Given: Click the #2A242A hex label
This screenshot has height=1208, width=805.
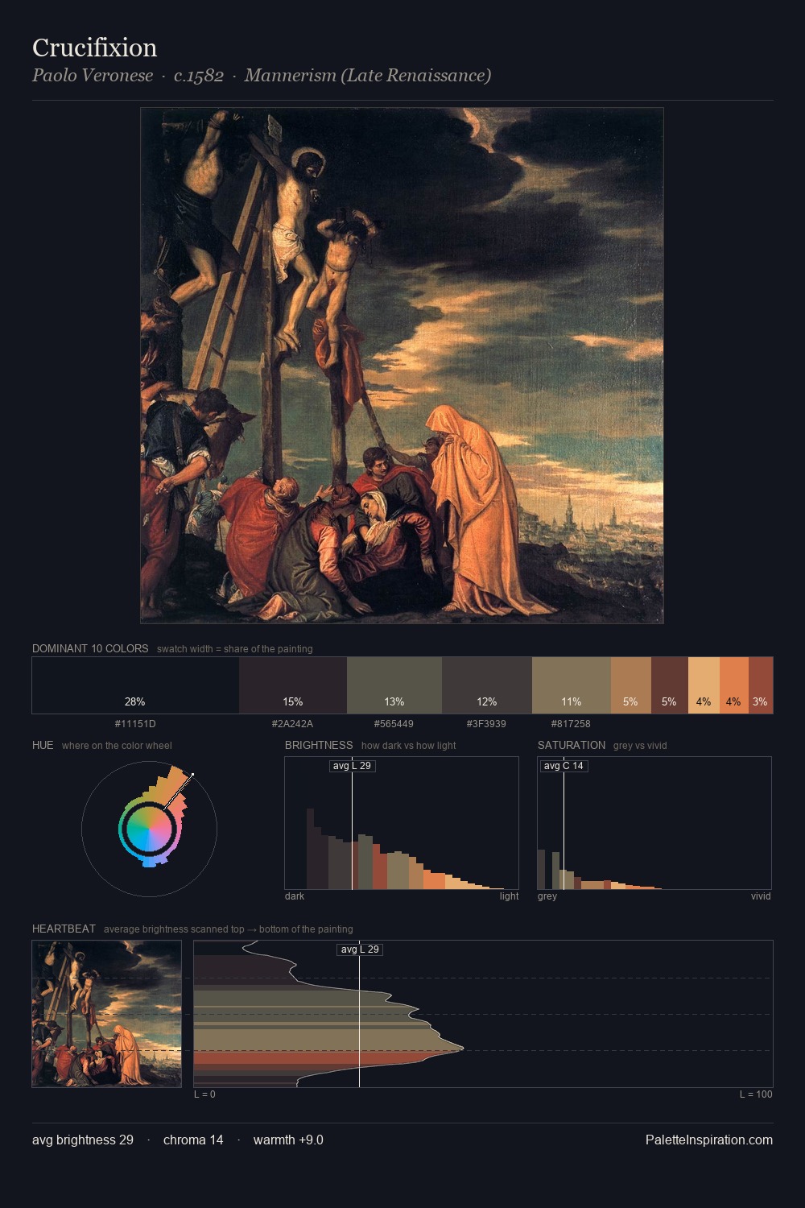Looking at the screenshot, I should pos(292,724).
